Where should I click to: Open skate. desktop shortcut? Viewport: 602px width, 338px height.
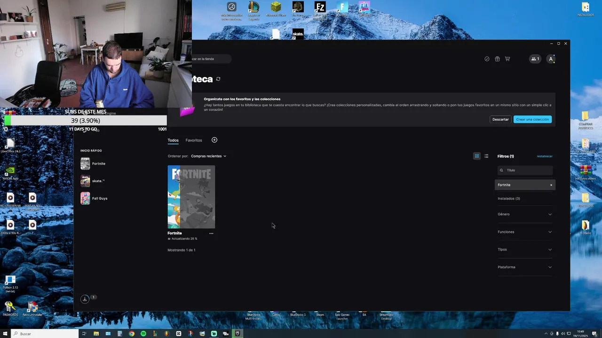[298, 34]
